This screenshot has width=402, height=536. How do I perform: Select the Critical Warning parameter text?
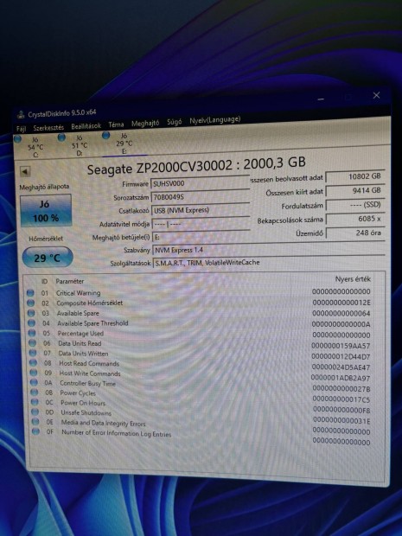pyautogui.click(x=79, y=293)
